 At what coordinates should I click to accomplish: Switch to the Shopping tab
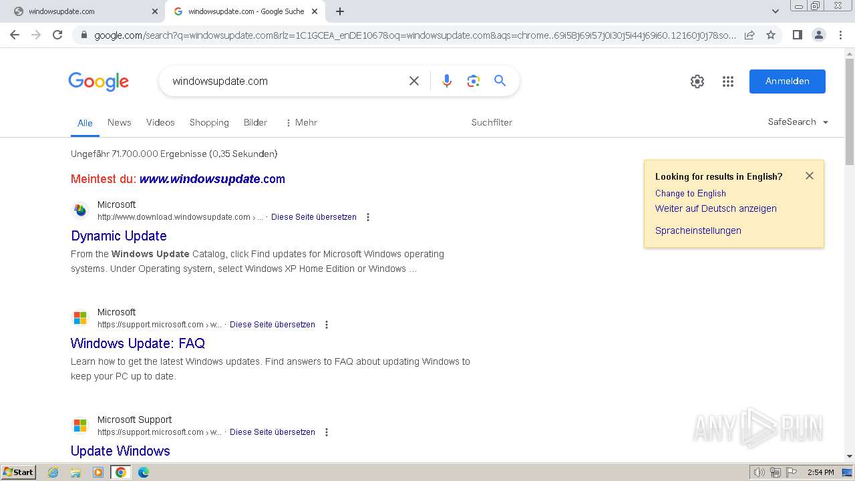point(209,122)
